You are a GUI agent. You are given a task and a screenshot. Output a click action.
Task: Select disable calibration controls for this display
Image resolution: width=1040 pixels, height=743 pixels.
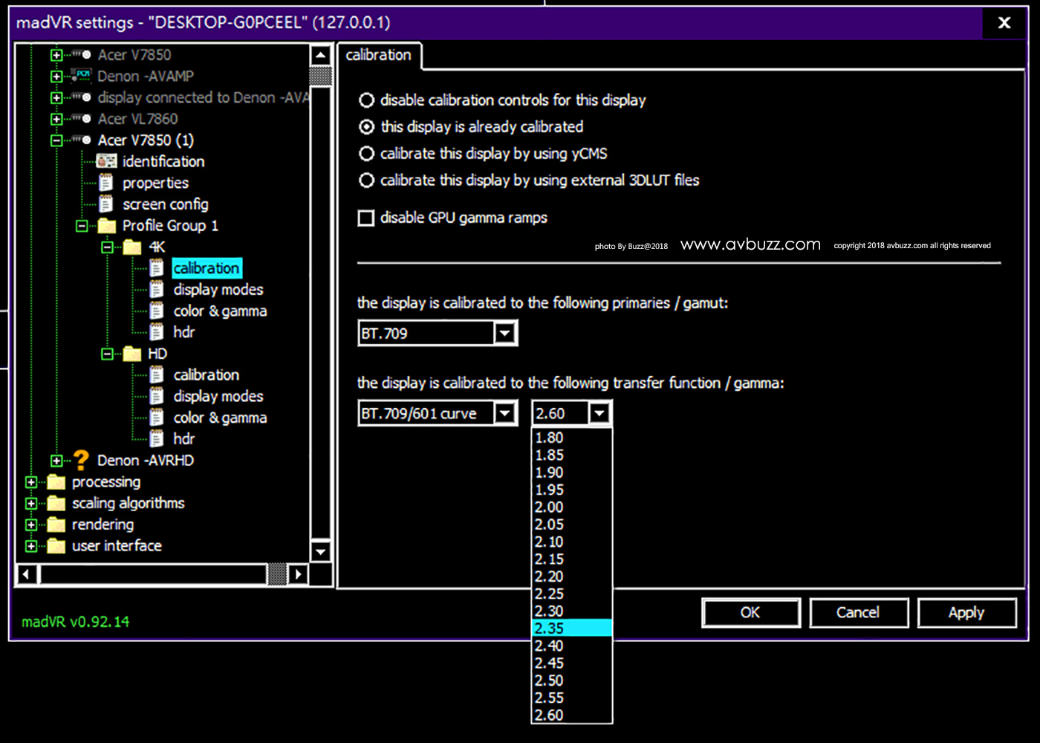tap(366, 100)
